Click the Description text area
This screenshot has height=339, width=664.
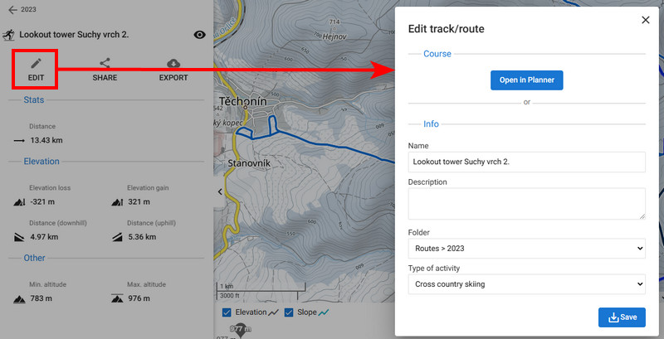526,203
